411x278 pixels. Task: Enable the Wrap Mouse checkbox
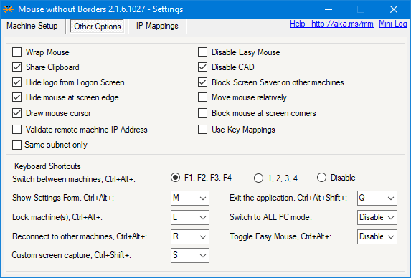[17, 52]
